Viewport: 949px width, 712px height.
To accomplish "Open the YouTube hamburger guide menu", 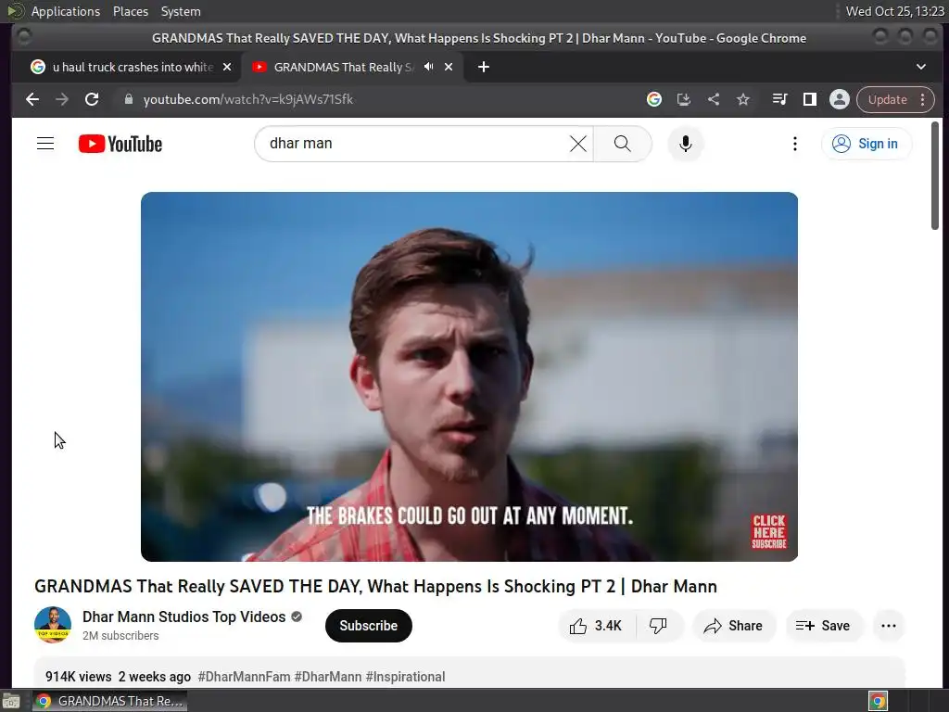I will [x=45, y=144].
